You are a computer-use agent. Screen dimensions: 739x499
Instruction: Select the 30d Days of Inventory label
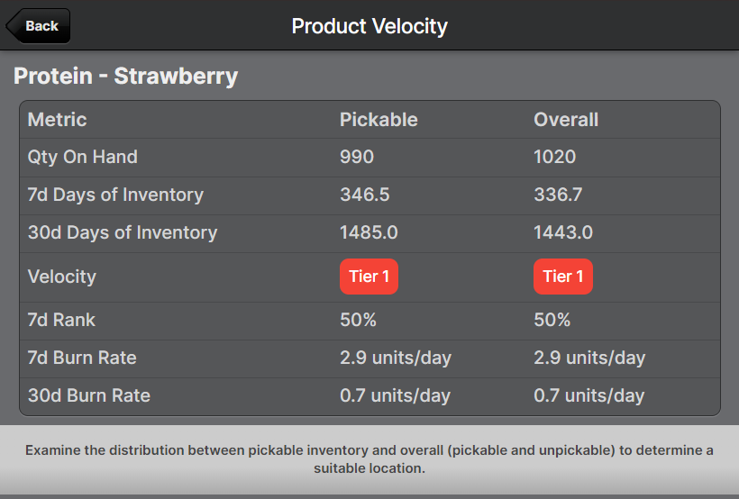(x=123, y=232)
